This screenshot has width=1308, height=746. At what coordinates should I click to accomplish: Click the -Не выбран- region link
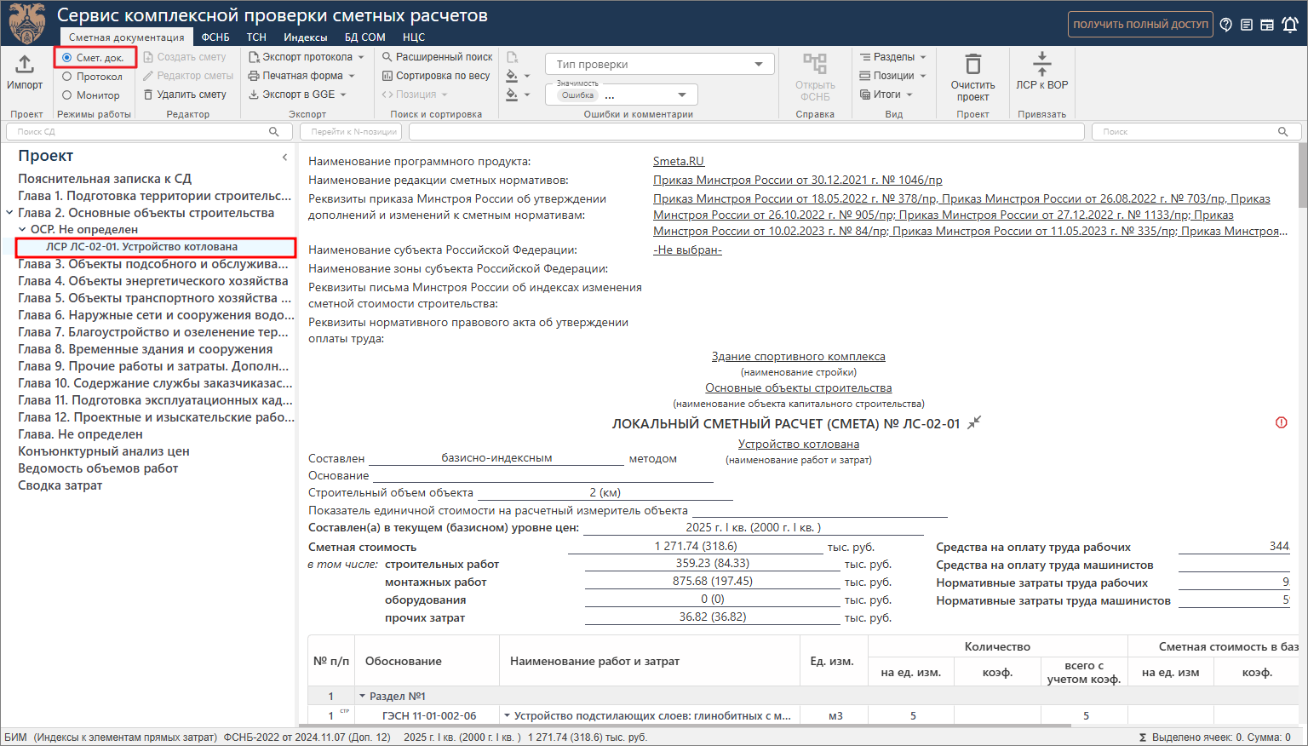tap(687, 250)
